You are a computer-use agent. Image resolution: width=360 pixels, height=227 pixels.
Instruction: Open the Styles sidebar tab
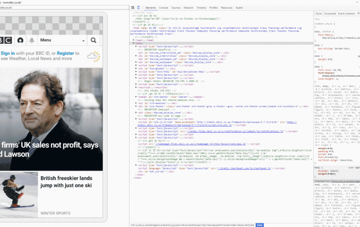(x=318, y=13)
